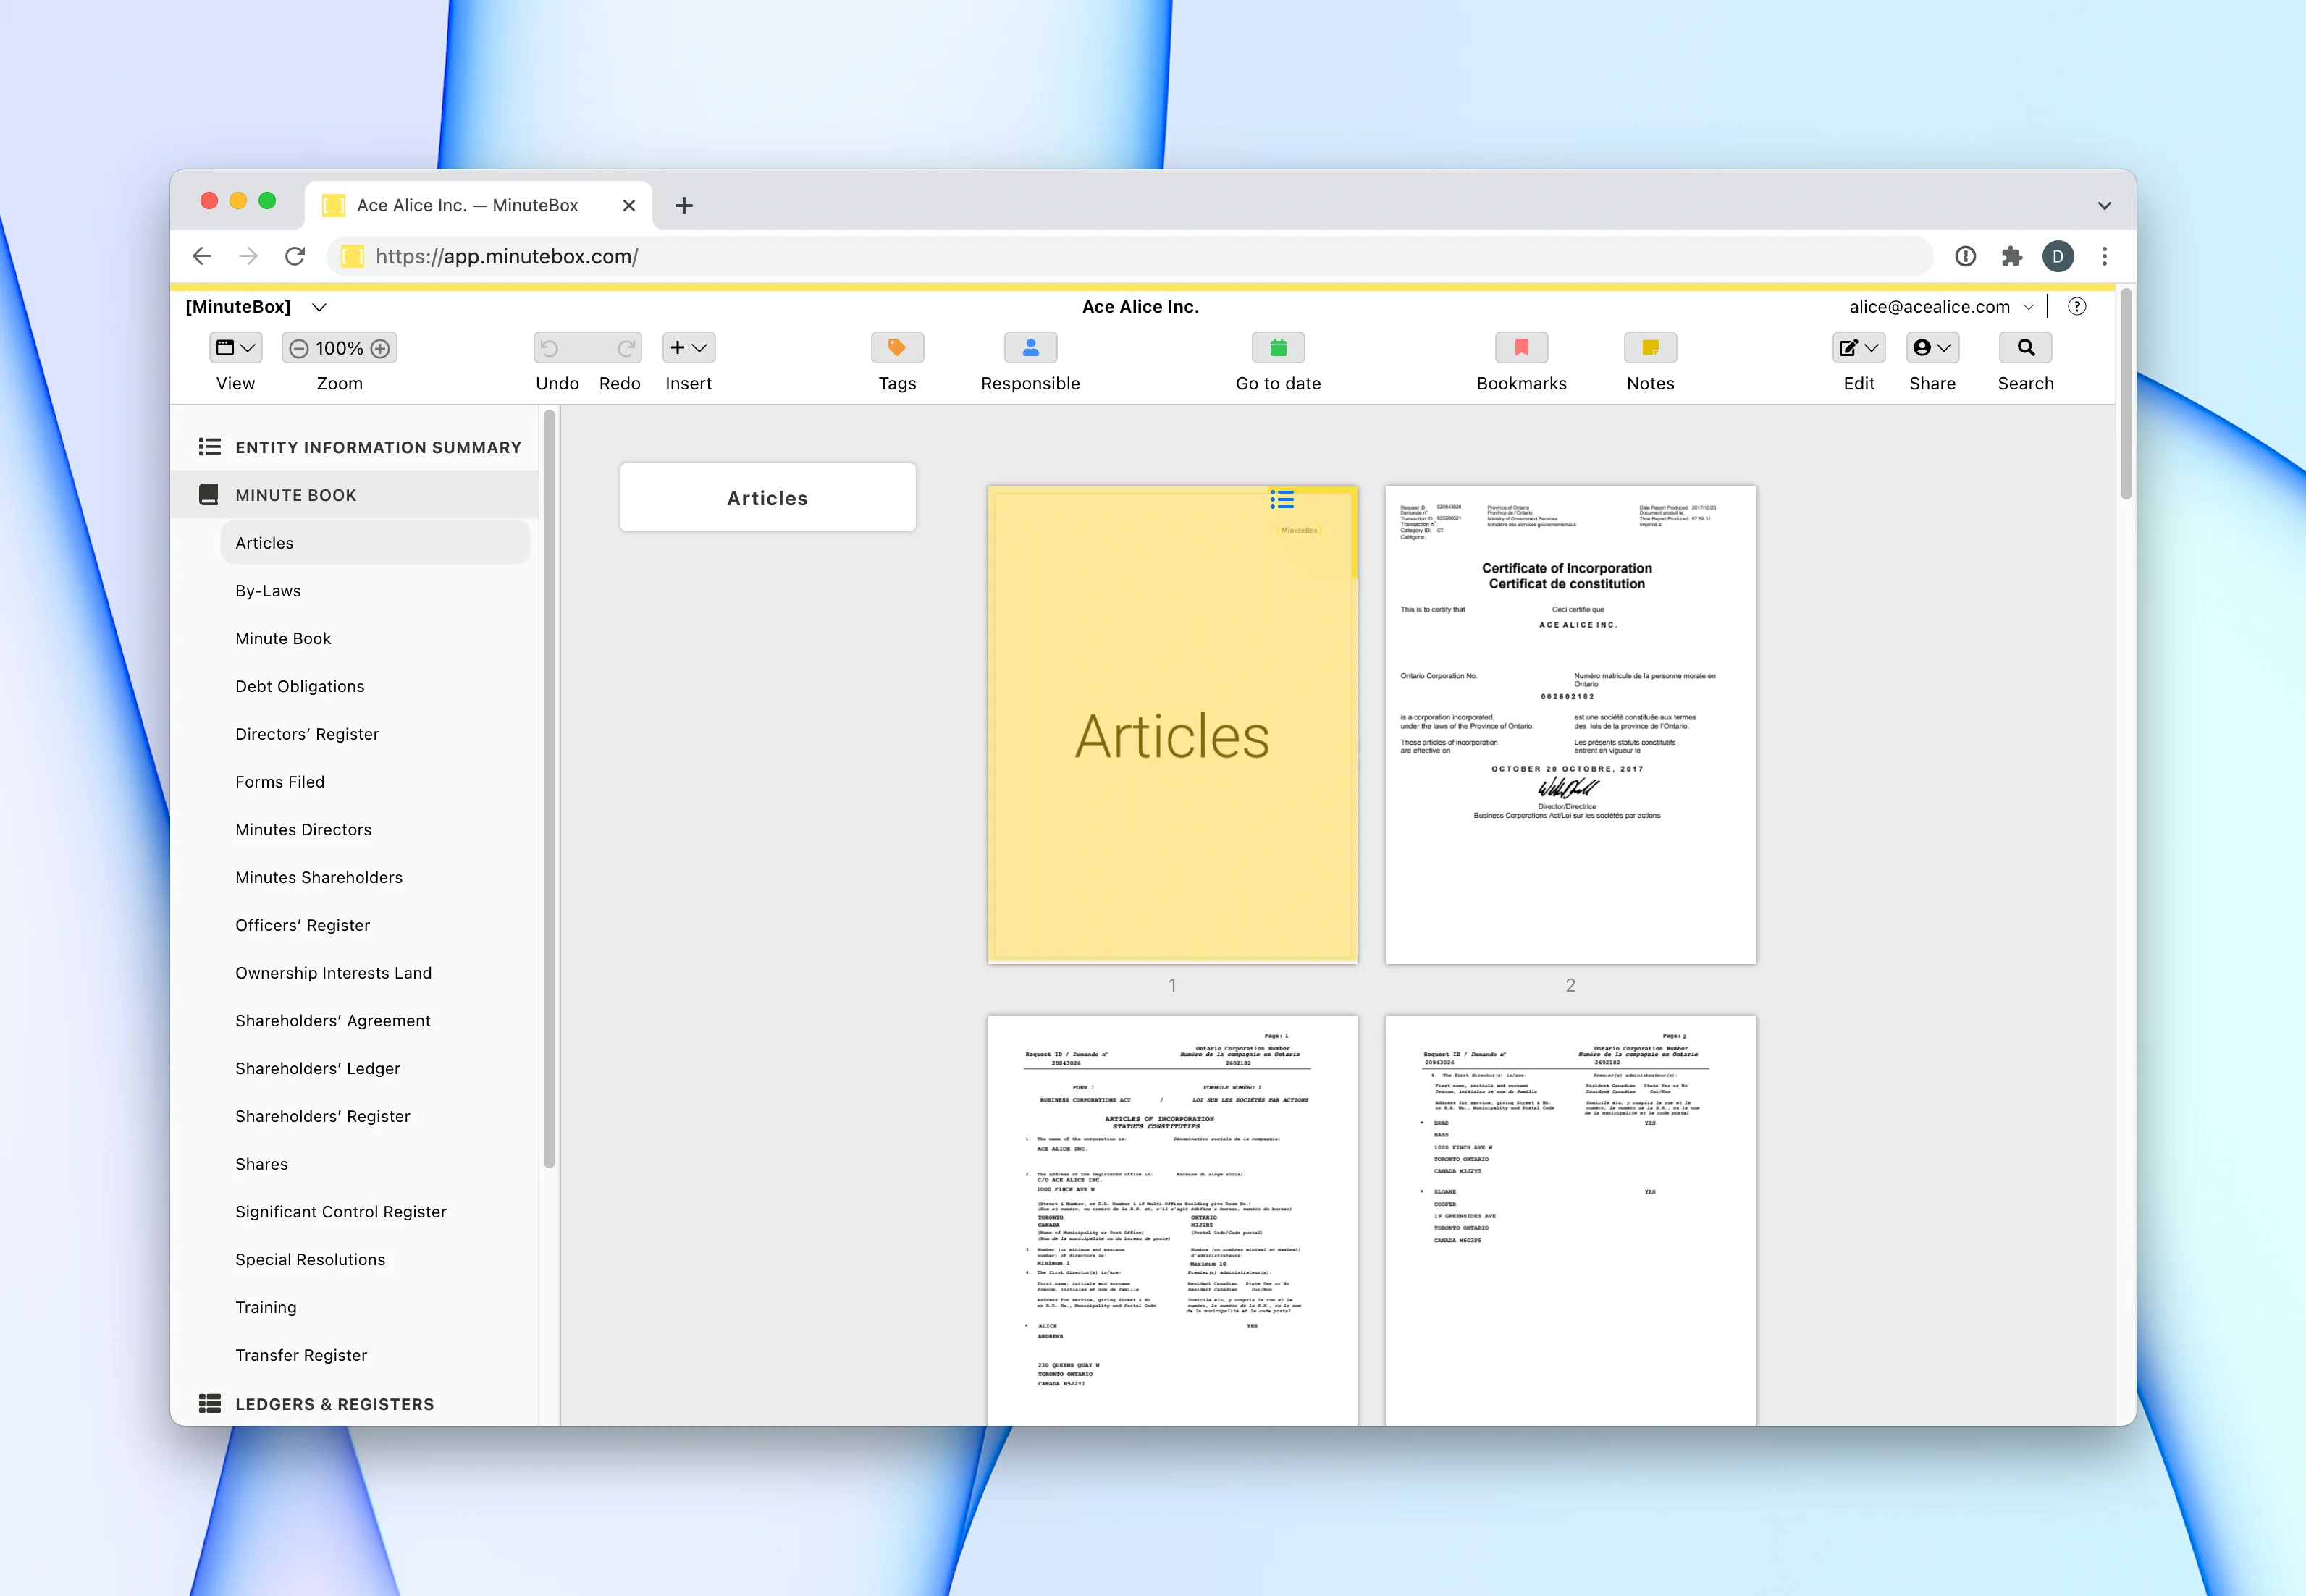This screenshot has width=2306, height=1596.
Task: Click the browser reload button
Action: pyautogui.click(x=295, y=257)
